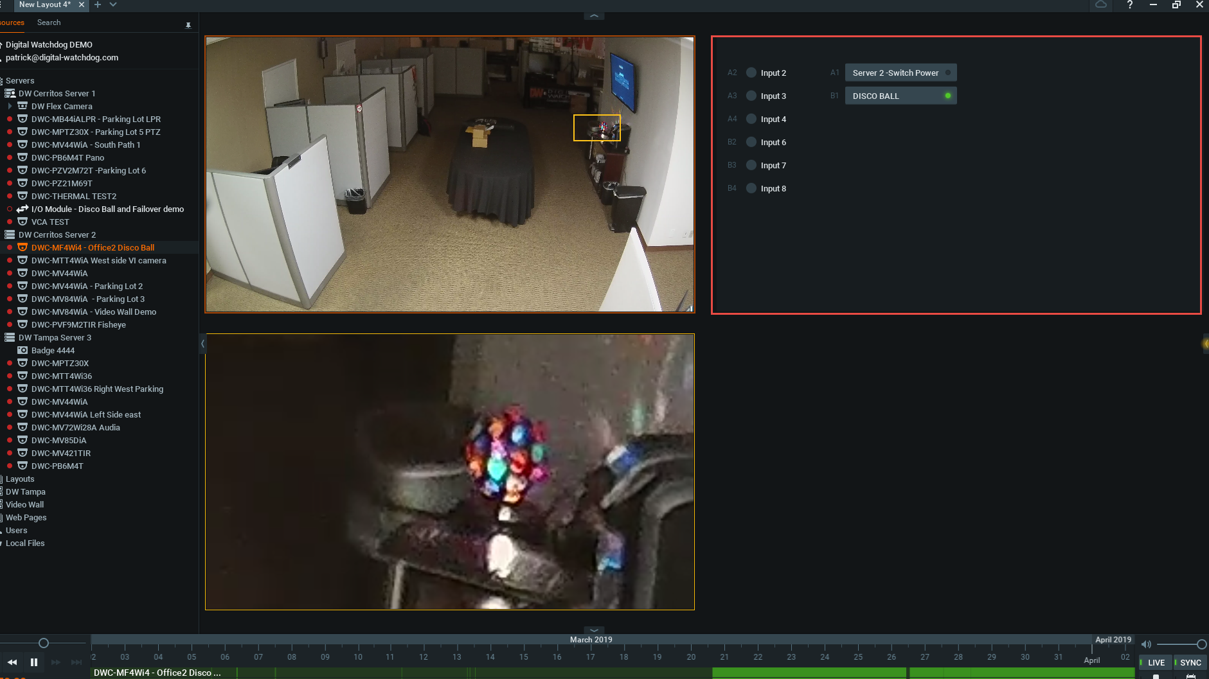Screen dimensions: 1209x679
Task: Click the Badge 4444 item icon
Action: [22, 350]
